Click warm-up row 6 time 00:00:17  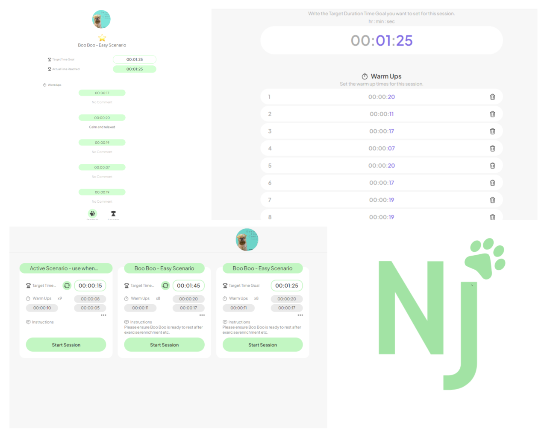(x=382, y=183)
